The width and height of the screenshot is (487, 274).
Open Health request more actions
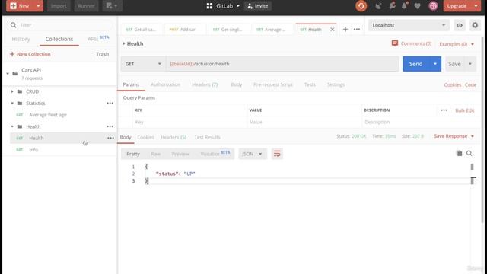tap(110, 138)
